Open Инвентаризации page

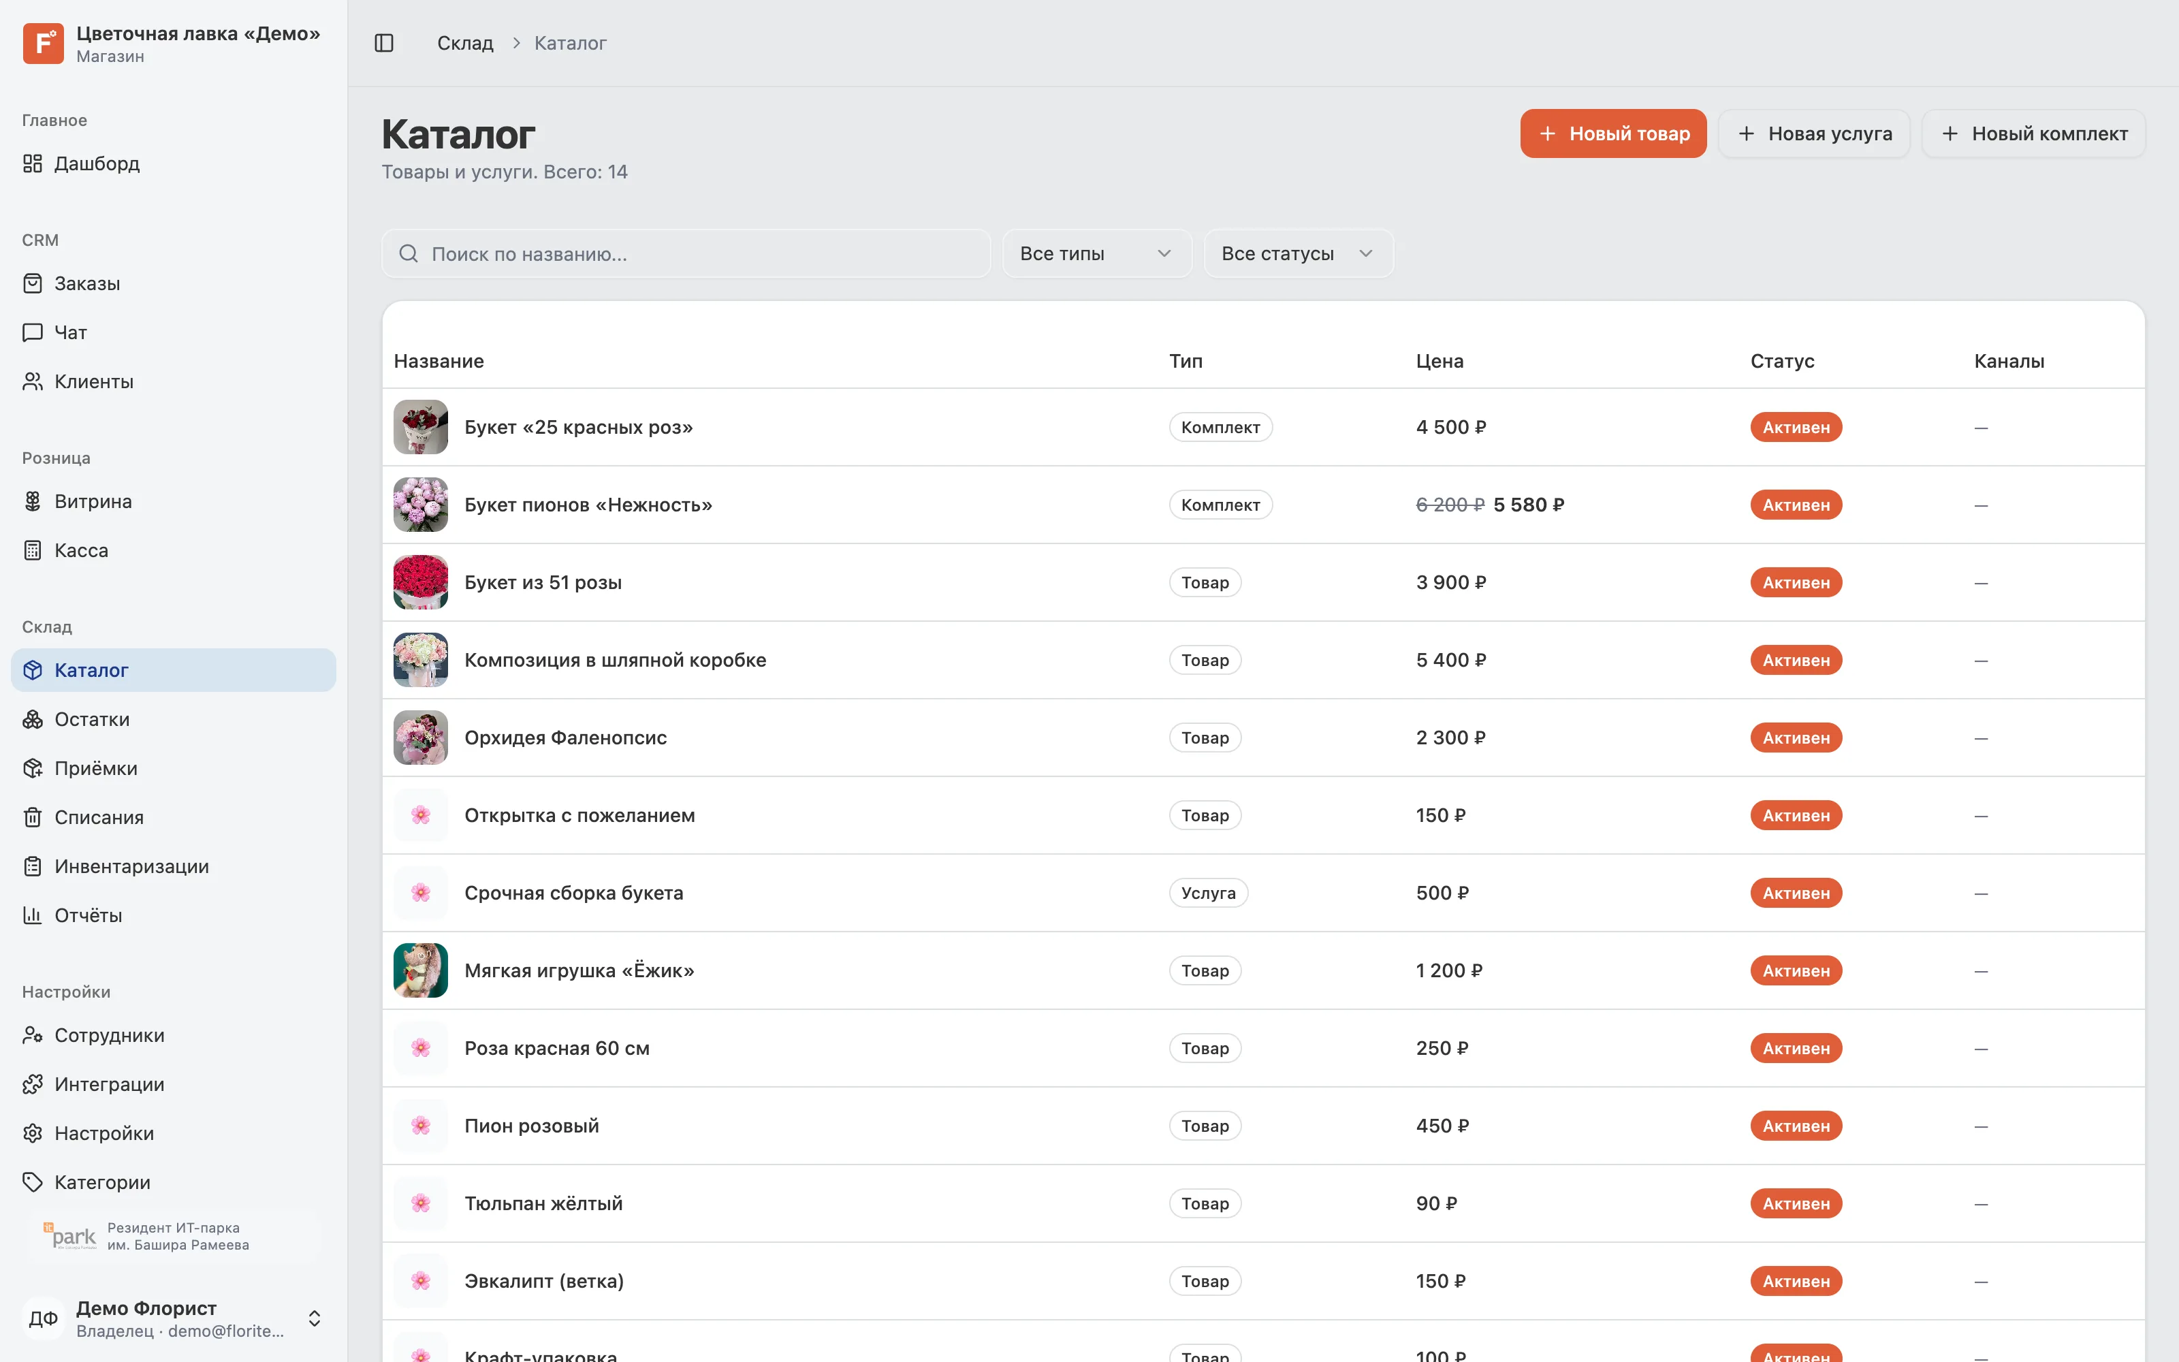click(x=173, y=866)
